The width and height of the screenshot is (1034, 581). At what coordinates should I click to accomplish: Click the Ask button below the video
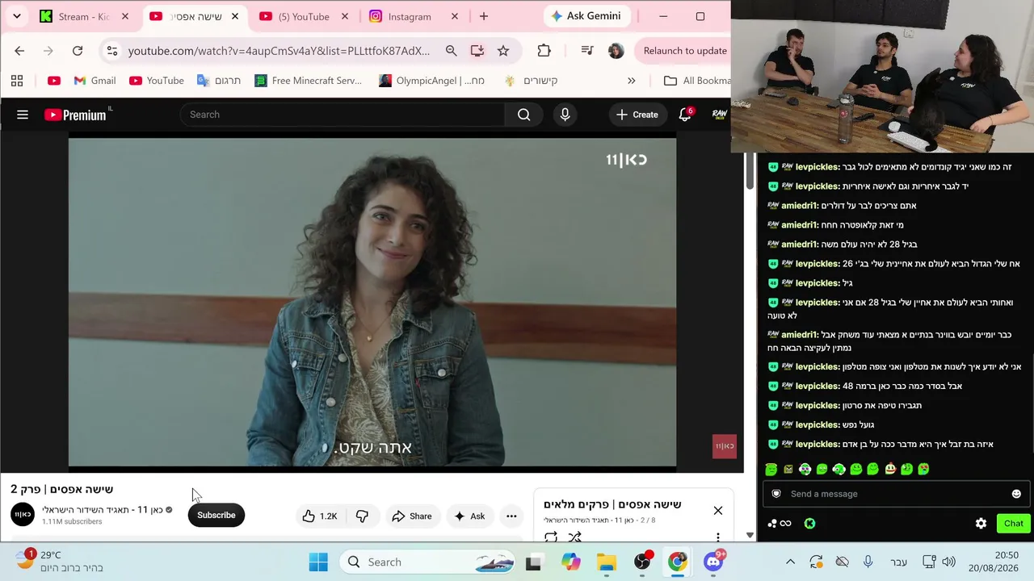[469, 516]
